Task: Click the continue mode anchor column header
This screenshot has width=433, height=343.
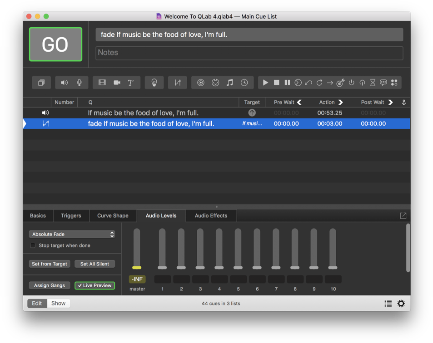Action: pyautogui.click(x=404, y=102)
